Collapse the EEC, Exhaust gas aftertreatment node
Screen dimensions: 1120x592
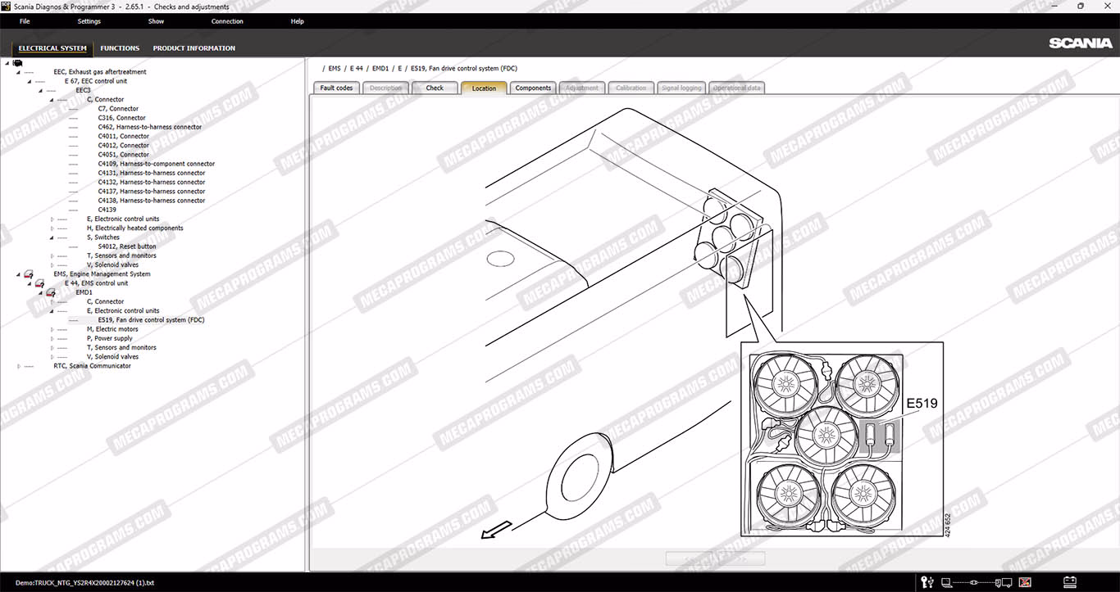pyautogui.click(x=17, y=72)
